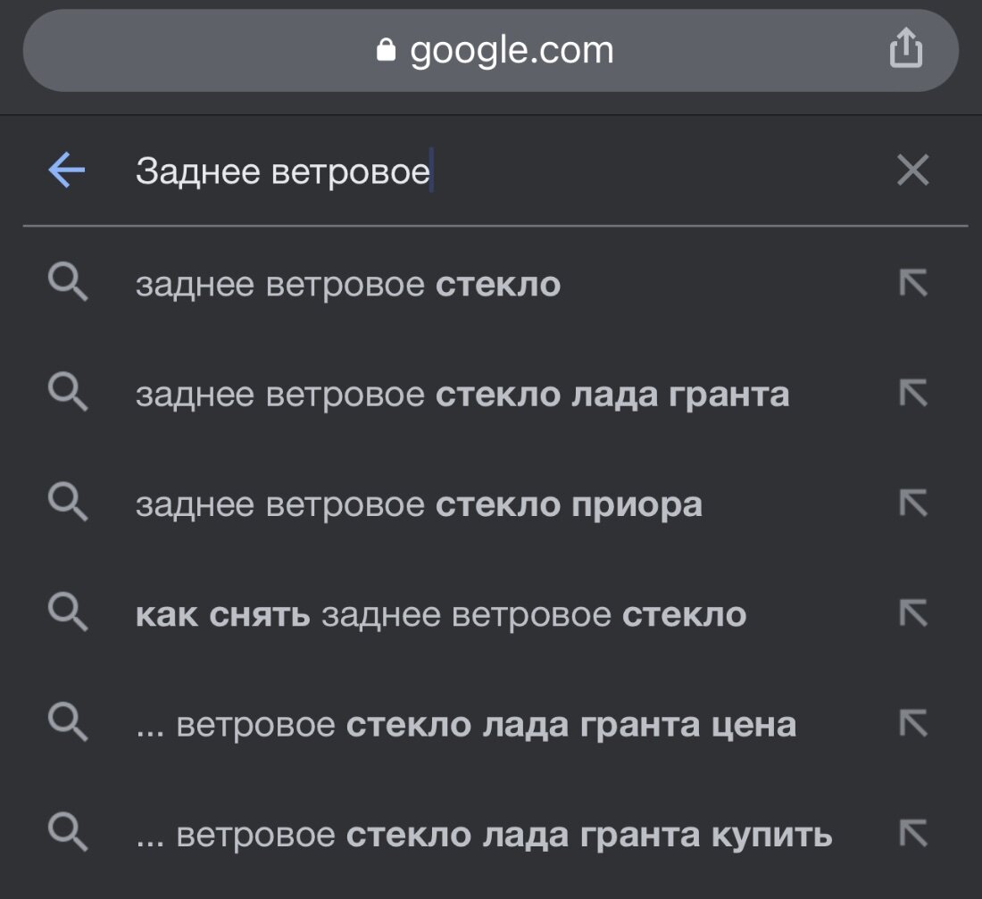982x899 pixels.
Task: Tap the share icon in address bar
Action: point(905,47)
